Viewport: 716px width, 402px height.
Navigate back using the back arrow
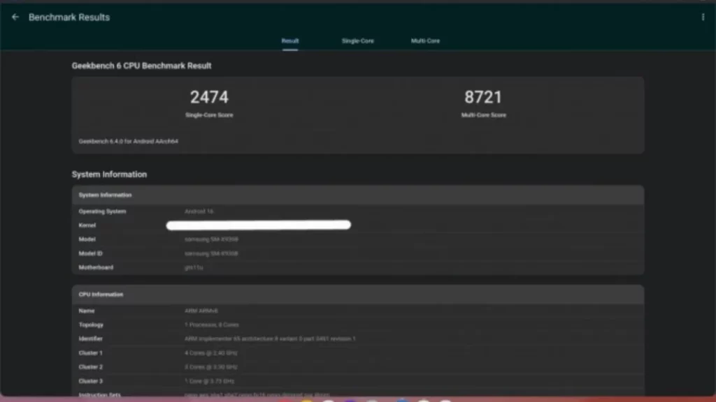pyautogui.click(x=14, y=17)
